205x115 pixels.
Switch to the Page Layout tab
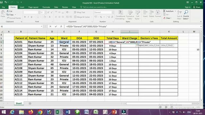(33, 7)
